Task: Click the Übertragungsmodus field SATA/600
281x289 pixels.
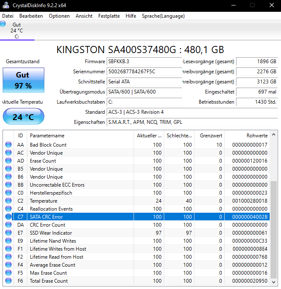Action: [144, 92]
